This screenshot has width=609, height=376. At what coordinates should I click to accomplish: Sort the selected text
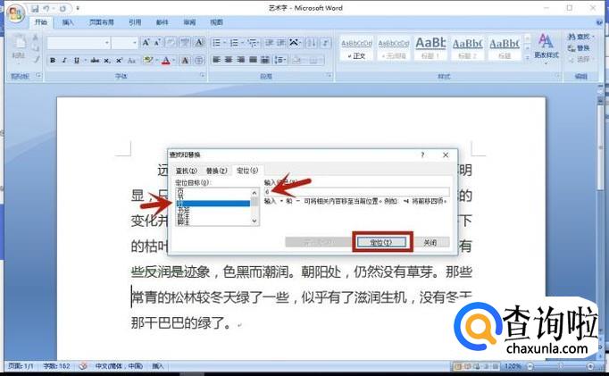[312, 42]
